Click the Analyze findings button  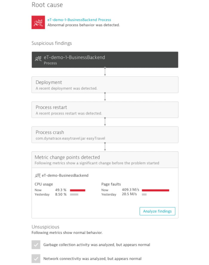157,211
